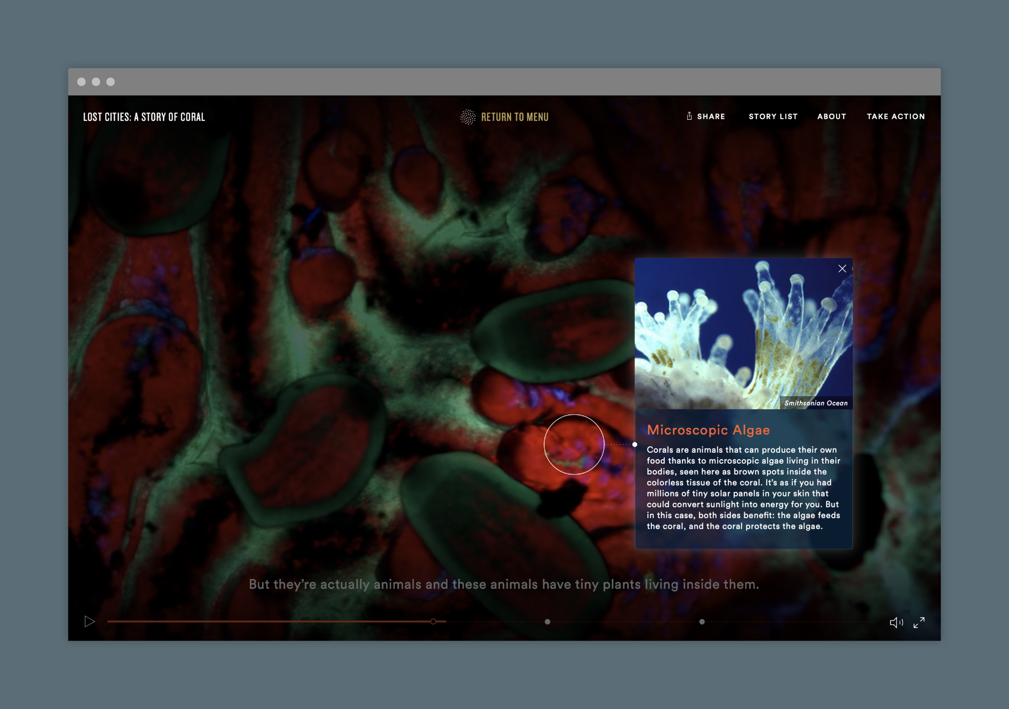This screenshot has height=709, width=1009.
Task: Click the circular hotspot on the coral
Action: tap(574, 445)
